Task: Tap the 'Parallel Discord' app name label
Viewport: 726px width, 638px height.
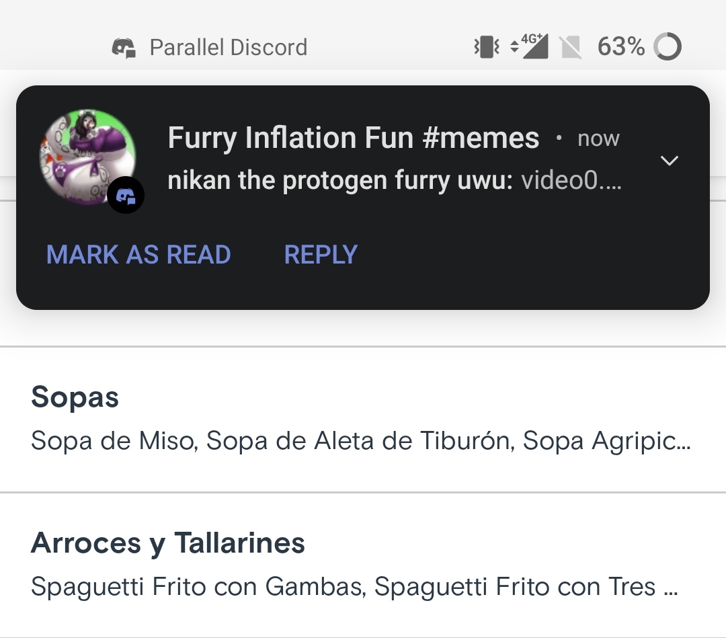Action: [x=228, y=48]
